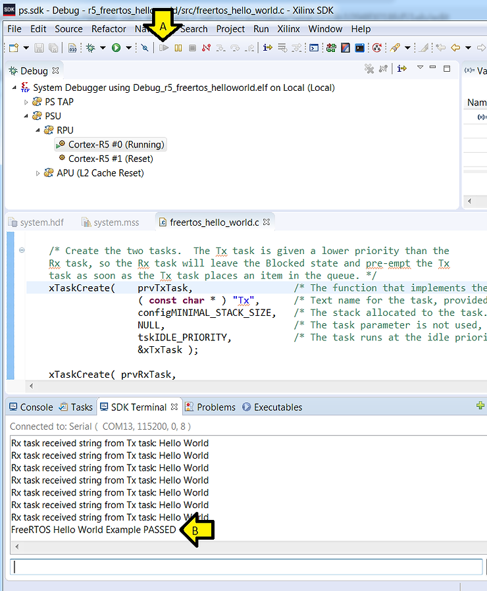
Task: Click the Resume debug icon
Action: coord(164,48)
